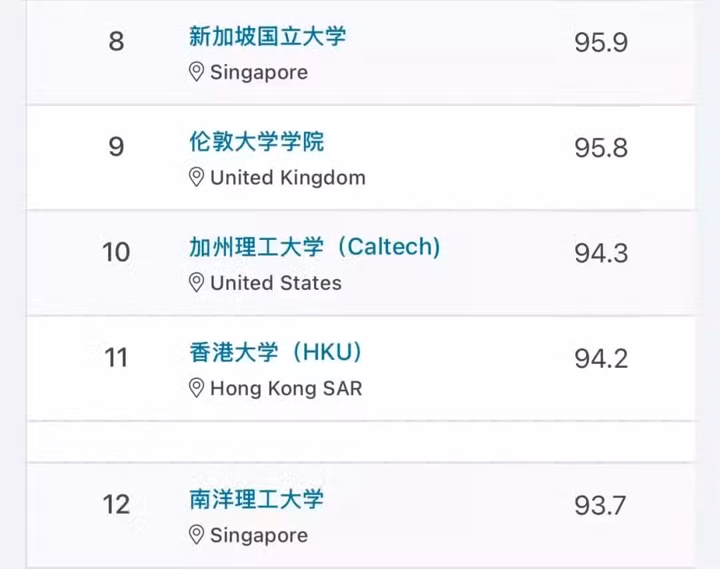Click location pin beside Hong Kong SAR
The width and height of the screenshot is (720, 569).
(197, 388)
